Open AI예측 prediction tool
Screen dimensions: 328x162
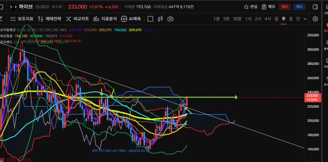pyautogui.click(x=131, y=19)
